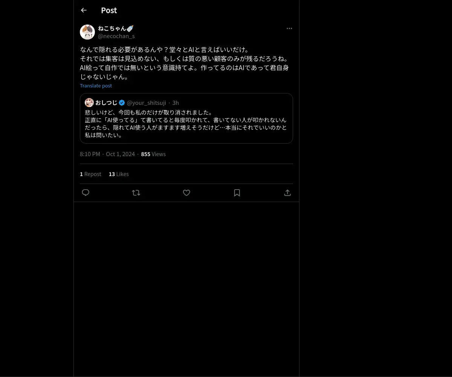Open the 8:10 PM · Oct 1, 2024 timestamp
The image size is (452, 377).
pos(107,154)
